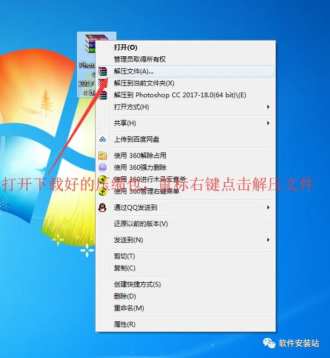The image size is (330, 358).
Task: Expand the 通过QQ发送到 submenu arrow
Action: point(268,208)
